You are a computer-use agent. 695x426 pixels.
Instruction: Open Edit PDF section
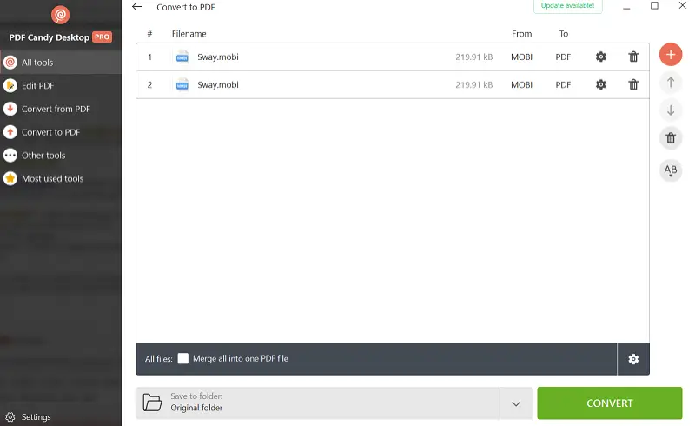pyautogui.click(x=61, y=86)
